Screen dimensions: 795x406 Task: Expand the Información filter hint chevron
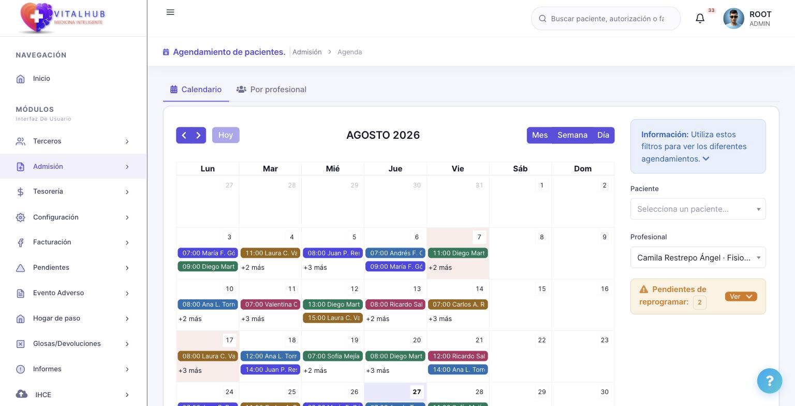click(706, 159)
